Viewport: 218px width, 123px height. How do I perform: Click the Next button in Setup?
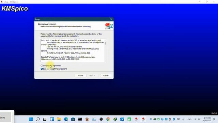tap(92, 76)
